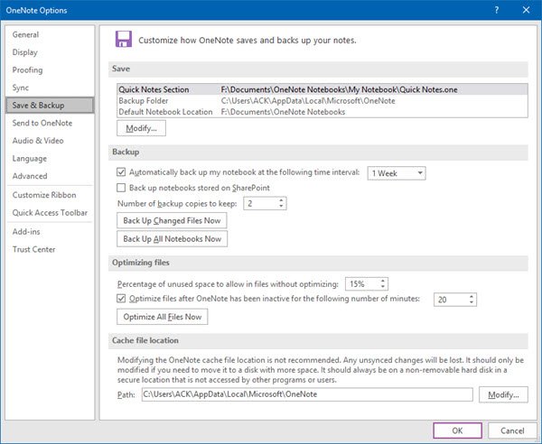The width and height of the screenshot is (542, 444).
Task: Open the Trust Center category
Action: (x=33, y=249)
